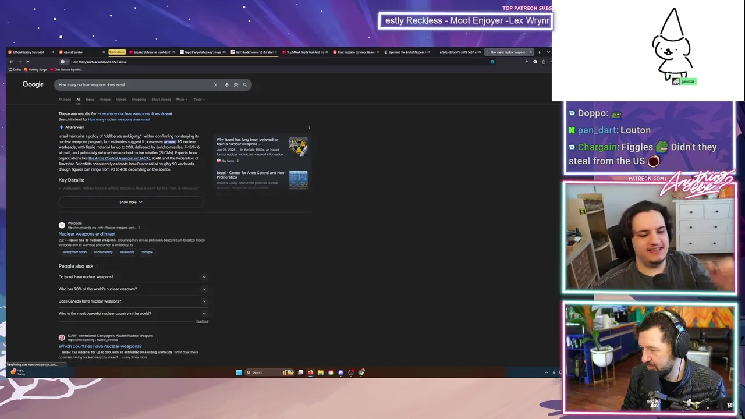
Task: Open a new browser tab with plus icon
Action: point(538,52)
